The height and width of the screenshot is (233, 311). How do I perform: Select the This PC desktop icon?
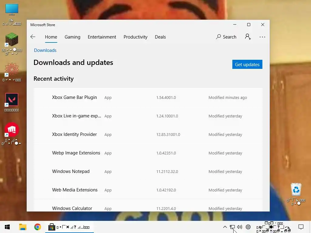pyautogui.click(x=12, y=15)
